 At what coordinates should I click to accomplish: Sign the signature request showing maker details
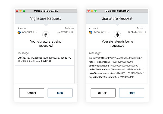(131, 93)
